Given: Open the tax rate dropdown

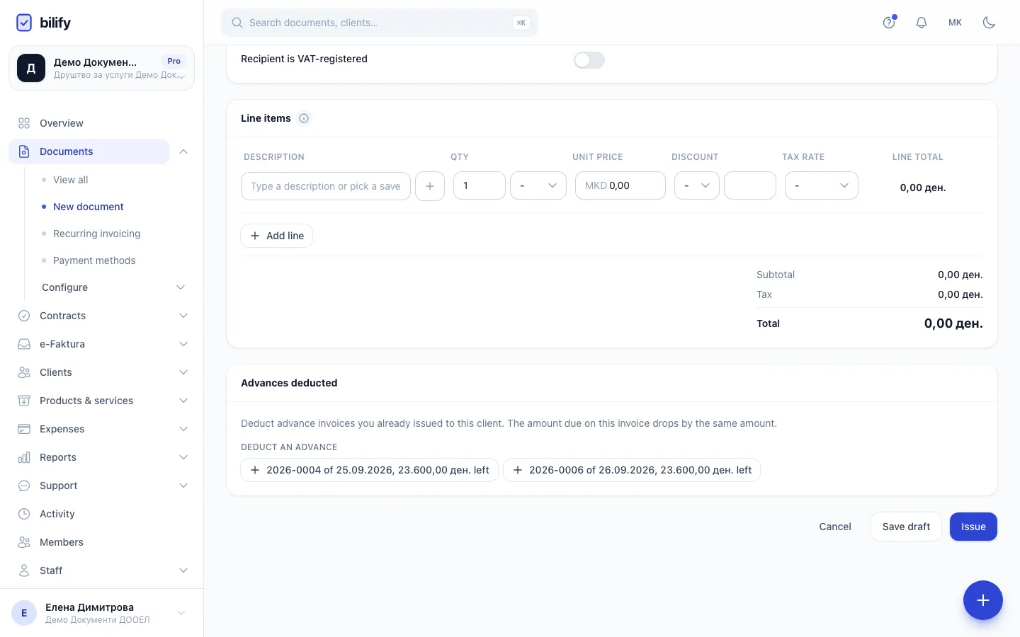Looking at the screenshot, I should point(822,185).
